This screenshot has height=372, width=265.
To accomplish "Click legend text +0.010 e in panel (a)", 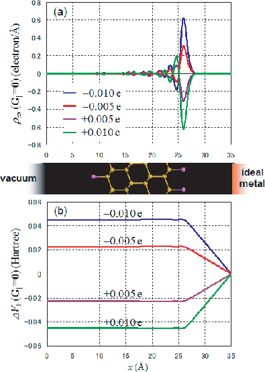I will tap(101, 132).
